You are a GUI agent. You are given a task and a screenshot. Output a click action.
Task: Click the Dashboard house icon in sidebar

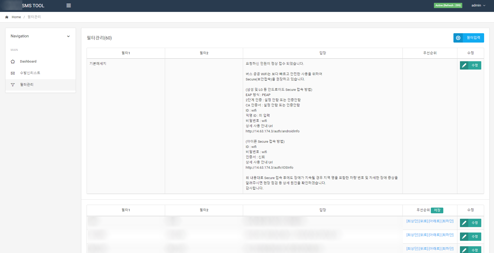click(x=13, y=61)
